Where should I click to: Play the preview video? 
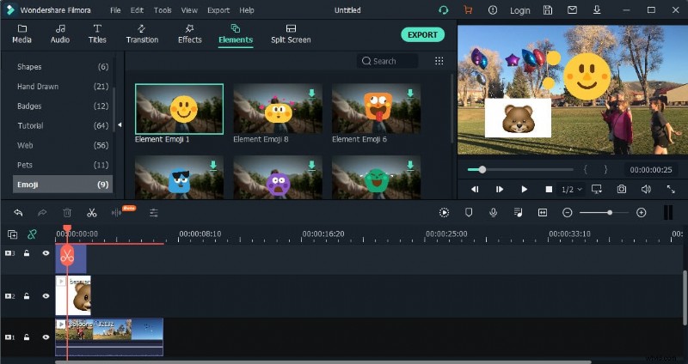pyautogui.click(x=524, y=189)
